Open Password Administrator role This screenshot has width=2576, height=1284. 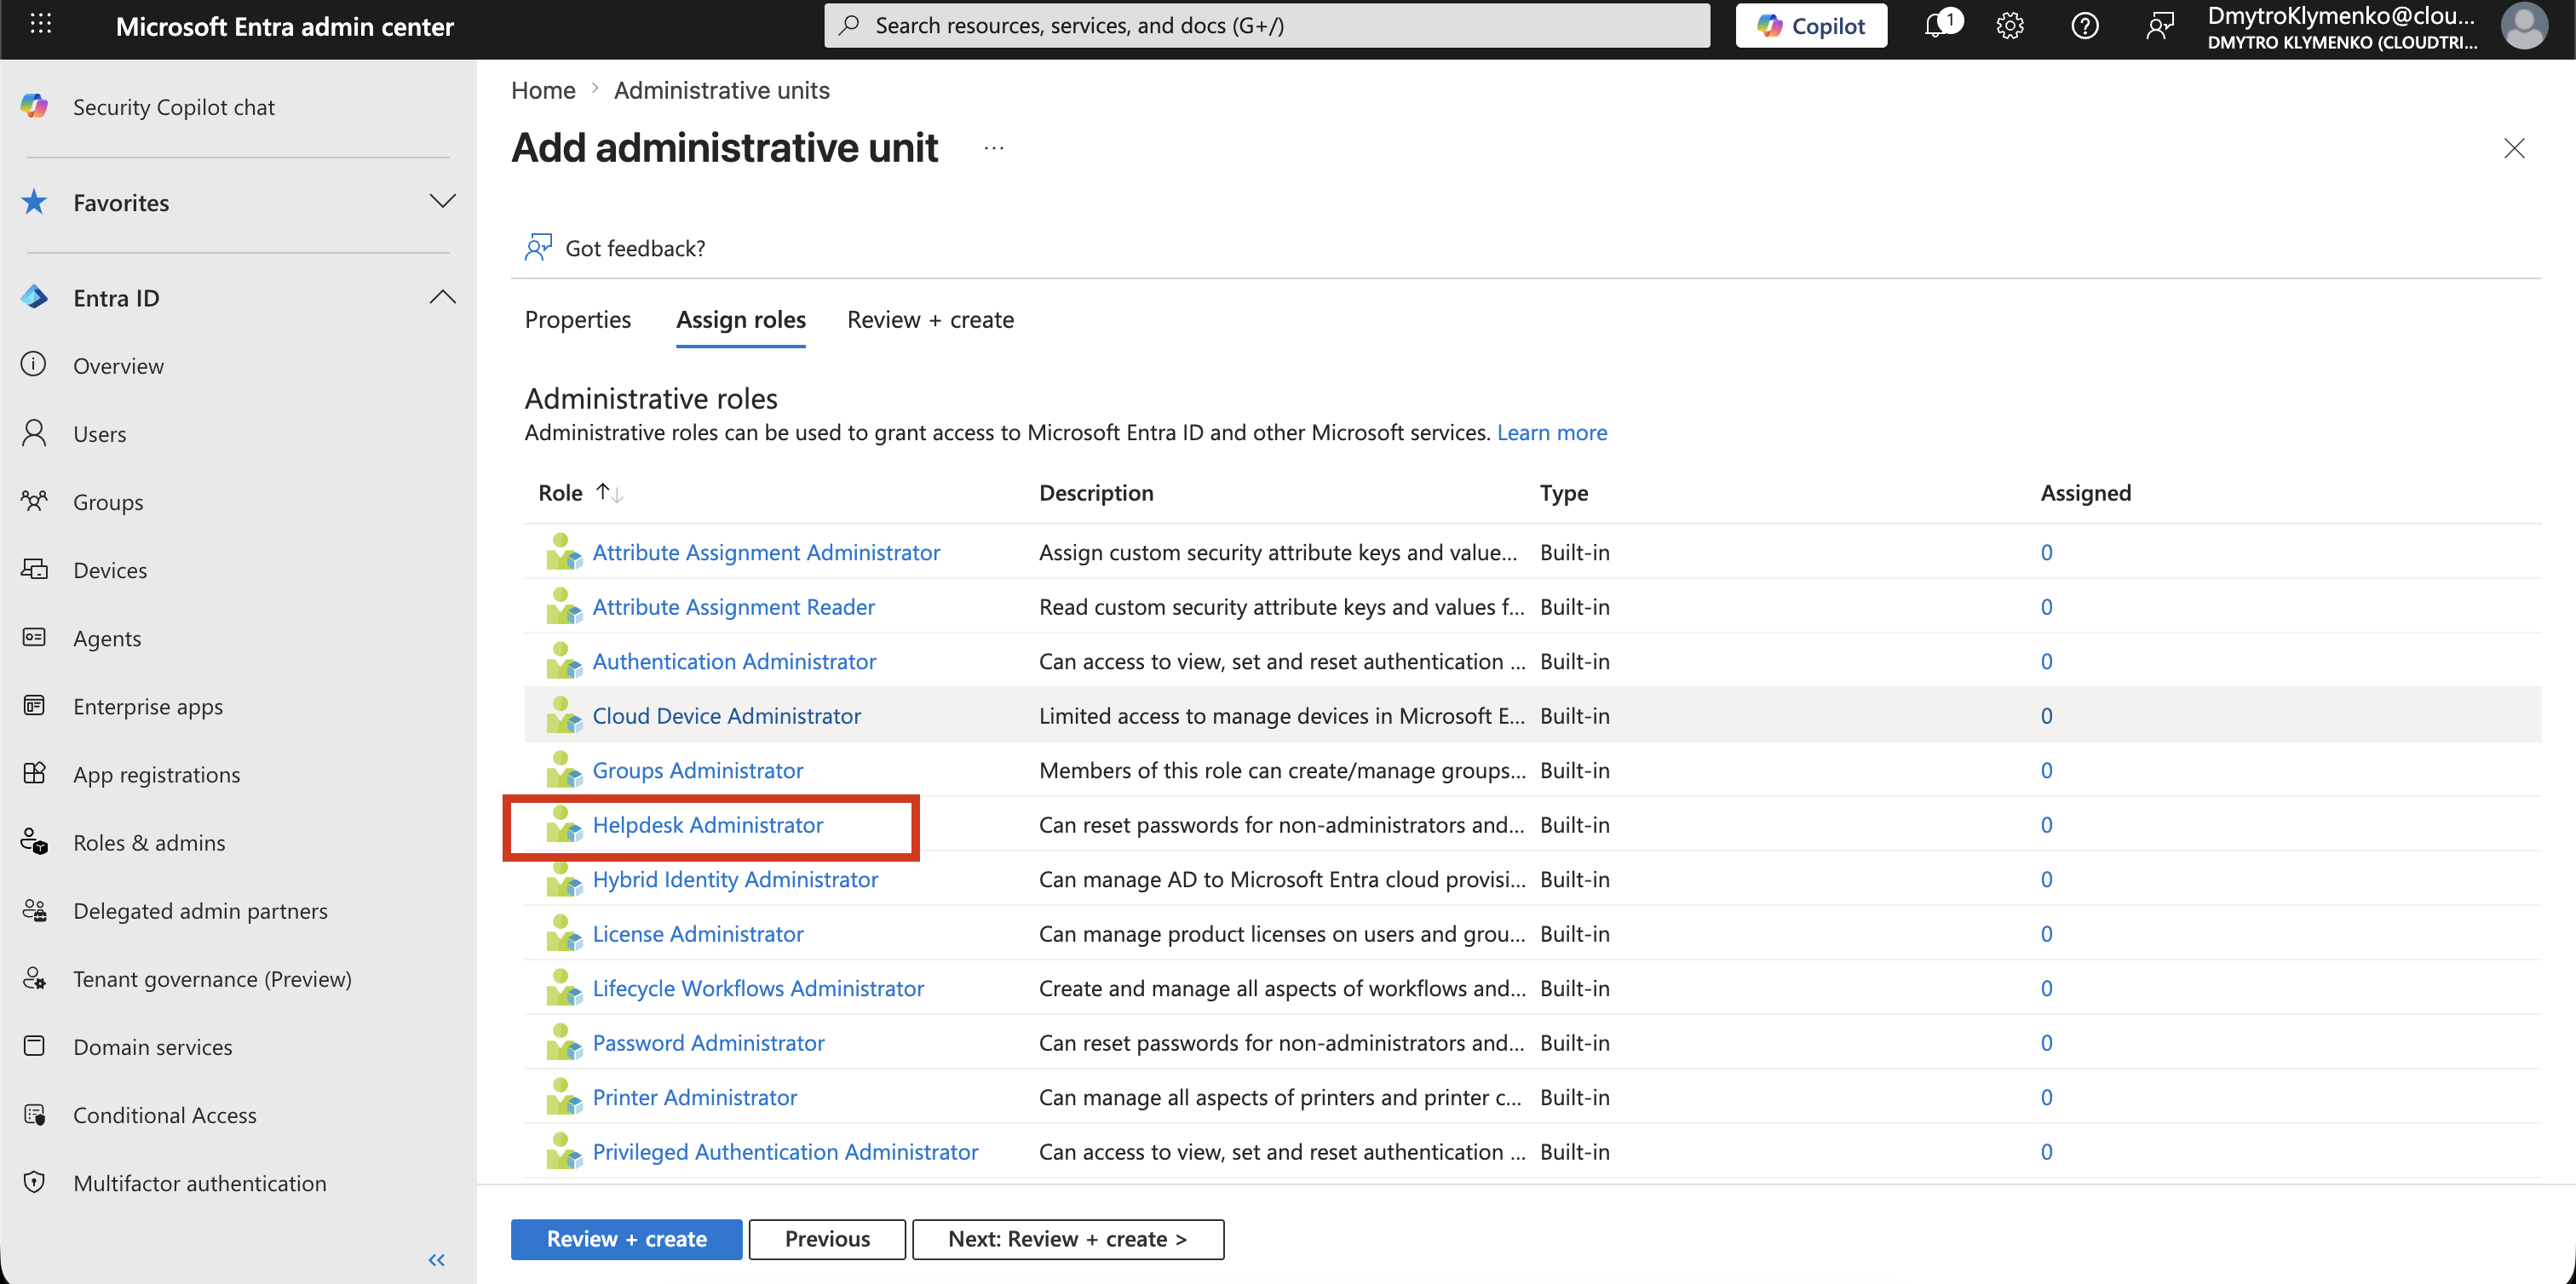point(708,1042)
